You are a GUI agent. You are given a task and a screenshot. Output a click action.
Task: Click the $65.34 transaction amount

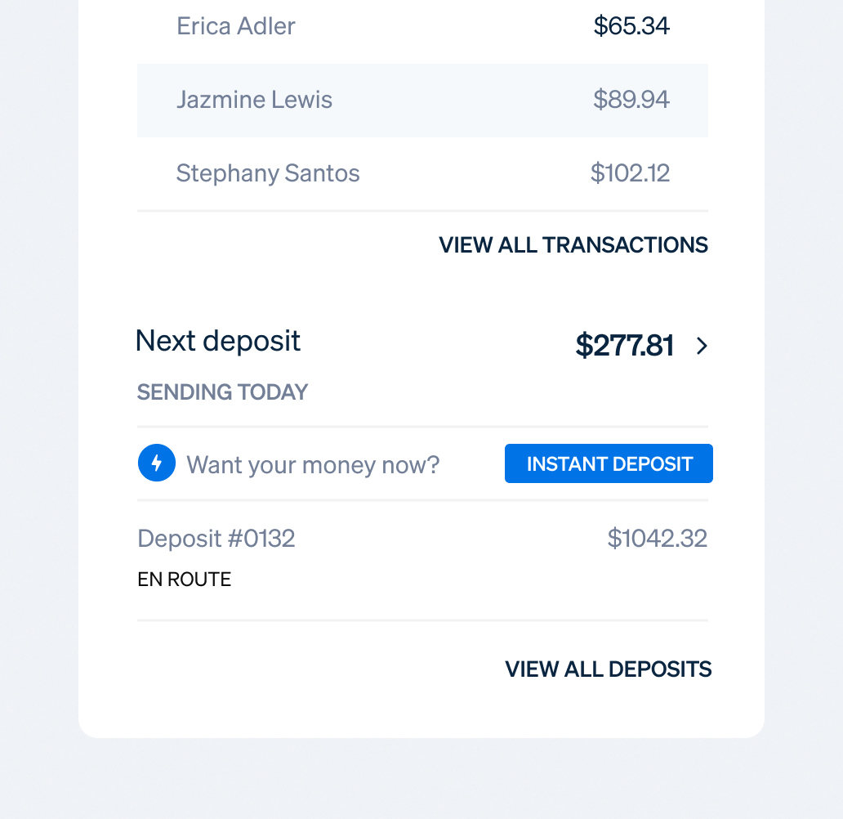coord(631,26)
